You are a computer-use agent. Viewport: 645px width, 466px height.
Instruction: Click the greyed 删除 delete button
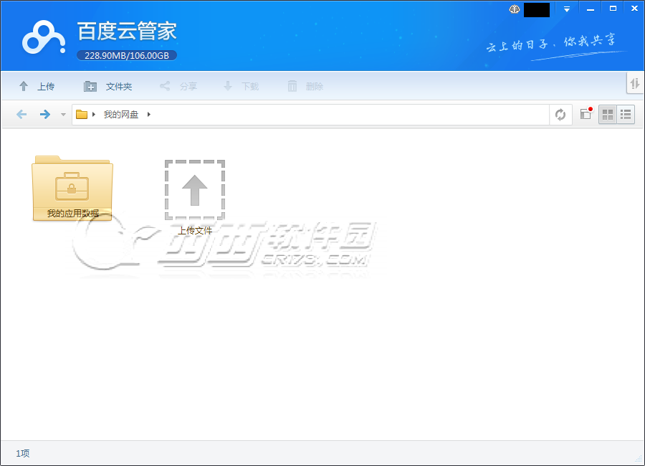click(x=305, y=87)
